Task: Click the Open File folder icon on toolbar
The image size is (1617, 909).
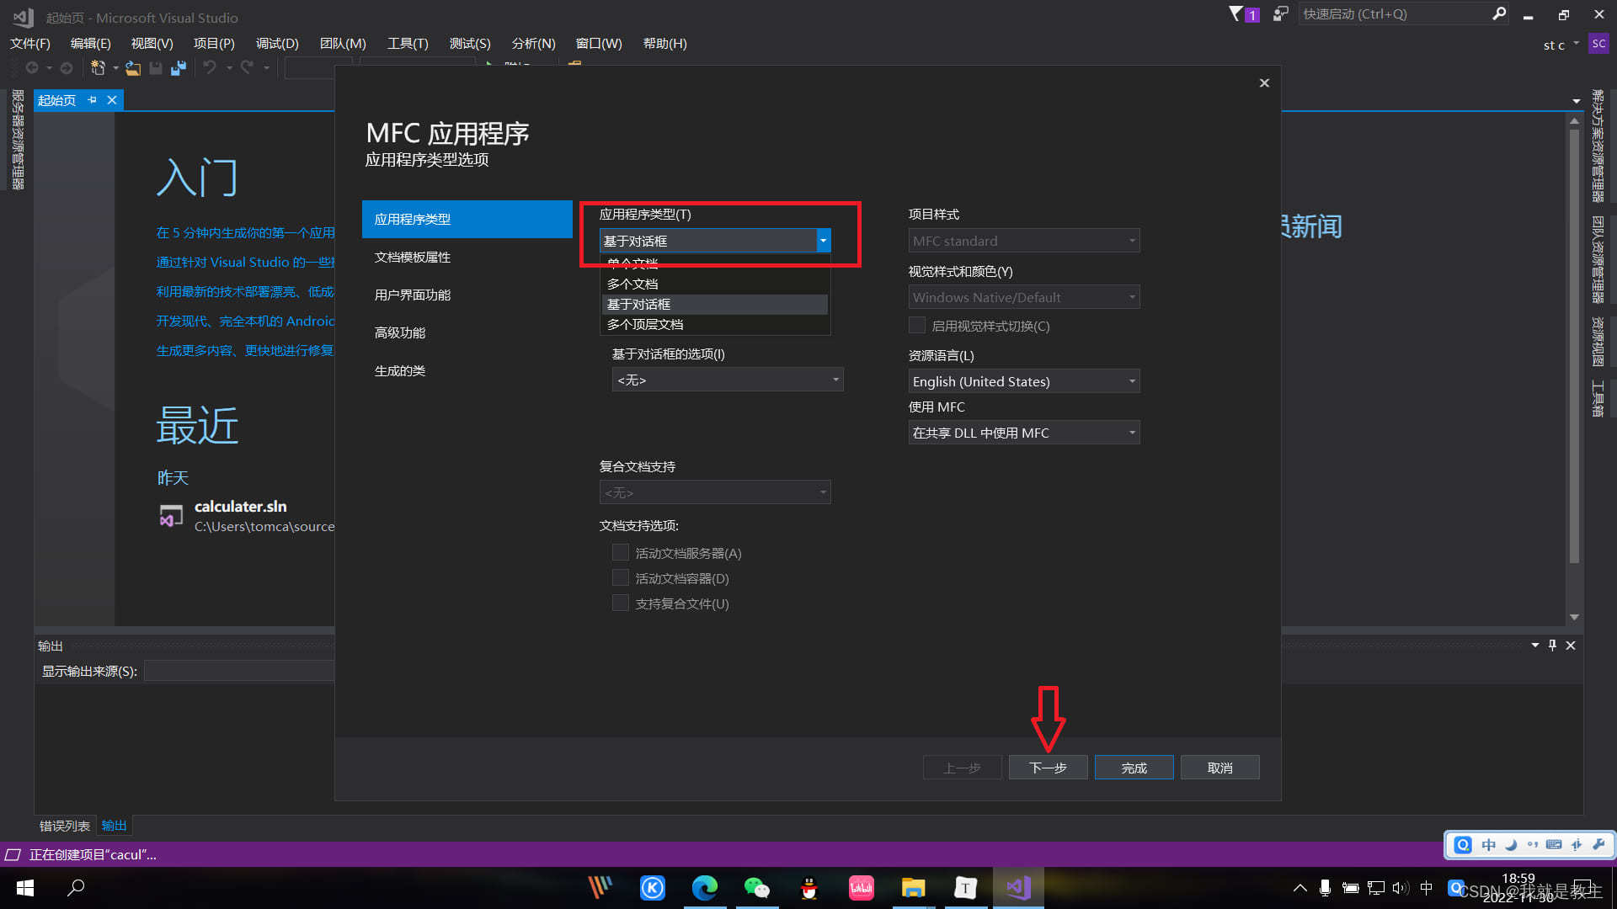Action: coord(132,68)
